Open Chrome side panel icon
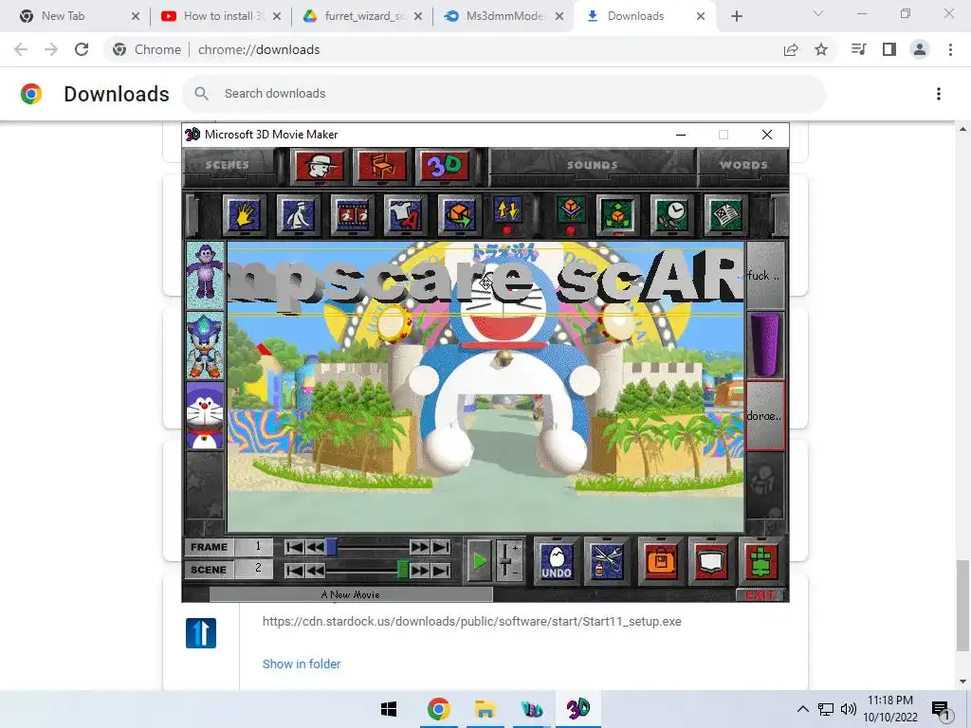971x728 pixels. pyautogui.click(x=889, y=49)
